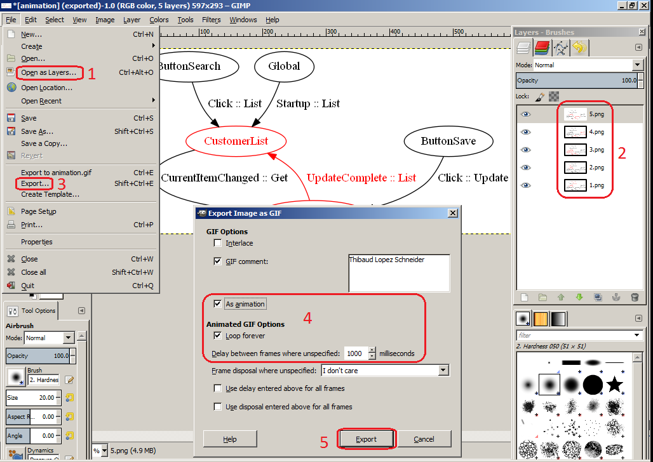Open the Patterns tab in brushes dock
This screenshot has width=653, height=462.
coord(540,319)
